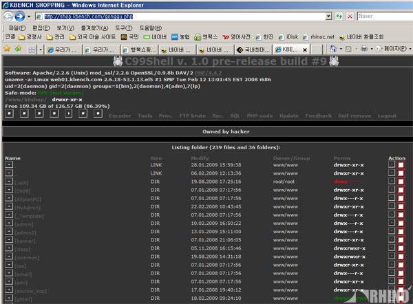Click the info icon in the [admin] row
Screen dimensions: 413x304
click(392, 224)
